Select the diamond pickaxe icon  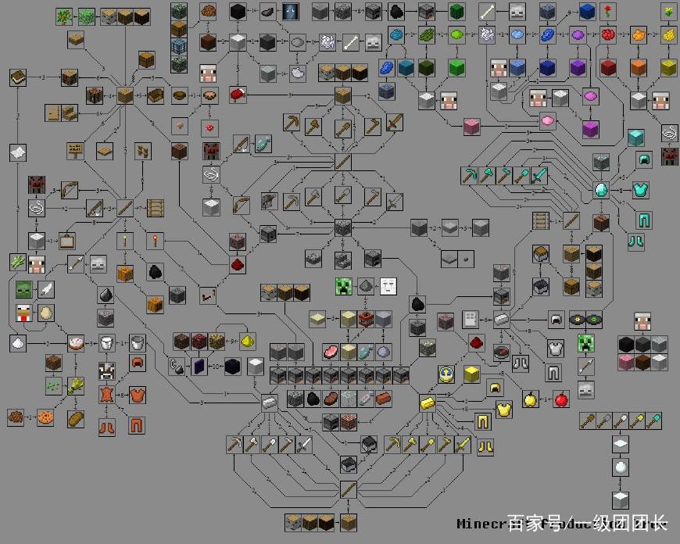click(x=469, y=174)
